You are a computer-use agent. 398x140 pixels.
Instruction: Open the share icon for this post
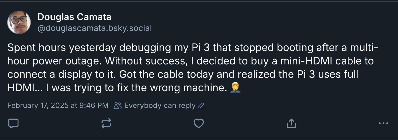pyautogui.click(x=291, y=123)
